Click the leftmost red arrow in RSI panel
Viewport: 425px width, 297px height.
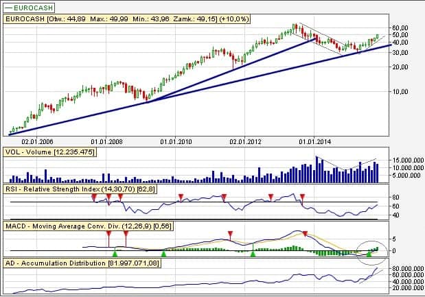click(x=94, y=198)
